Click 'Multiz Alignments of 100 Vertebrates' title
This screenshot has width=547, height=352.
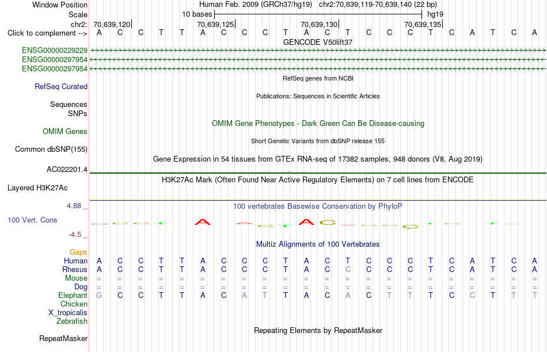(318, 244)
